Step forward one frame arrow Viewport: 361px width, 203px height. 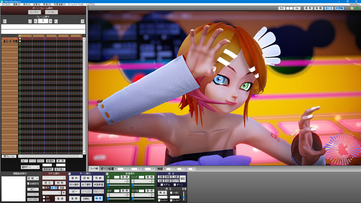click(x=51, y=21)
